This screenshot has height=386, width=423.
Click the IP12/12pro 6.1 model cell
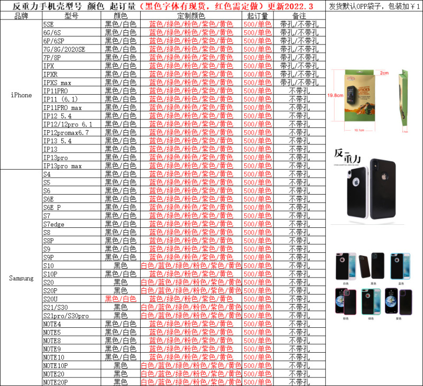point(71,124)
